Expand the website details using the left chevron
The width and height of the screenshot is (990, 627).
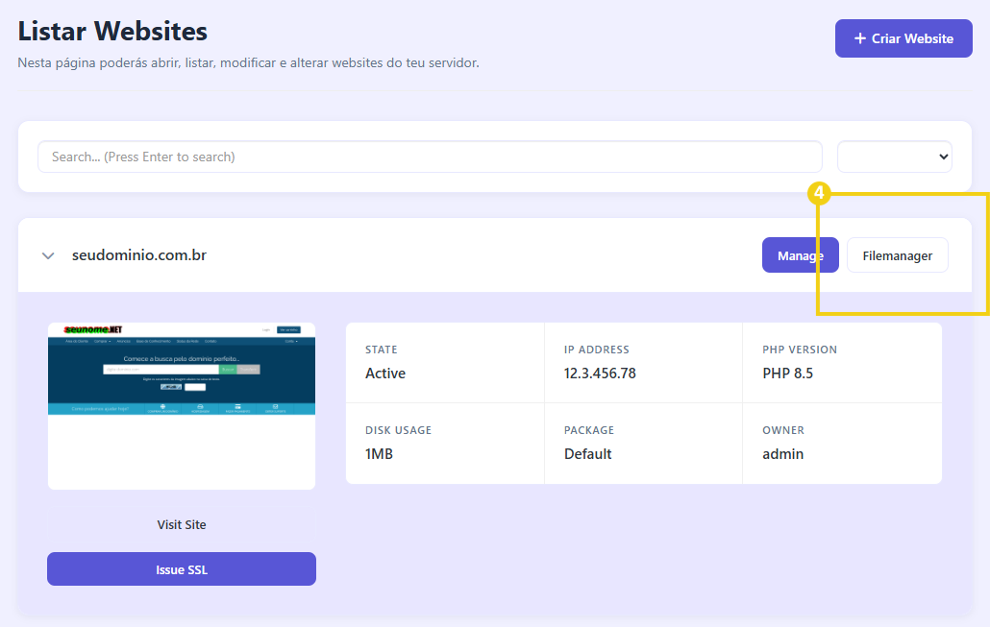(47, 255)
